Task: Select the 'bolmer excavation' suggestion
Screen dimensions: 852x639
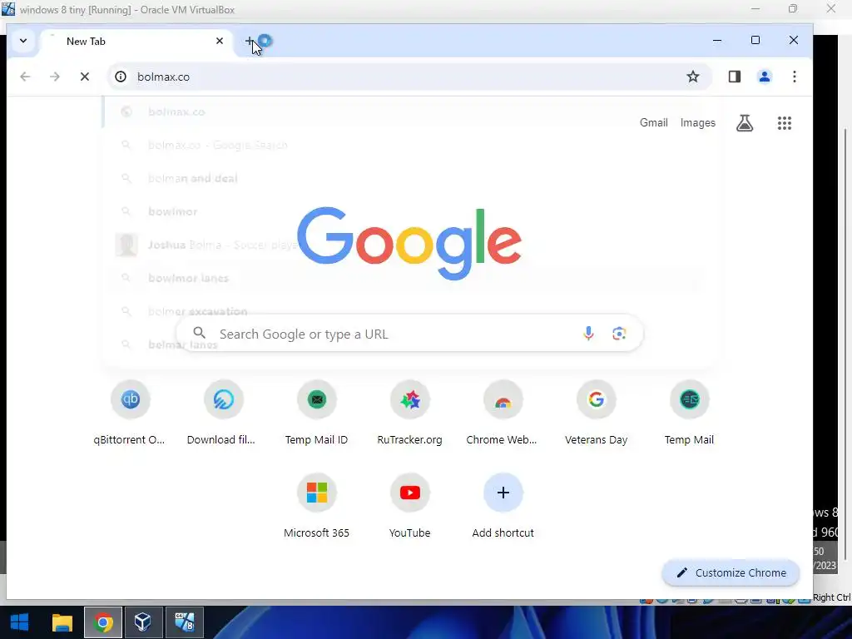Action: pos(408,311)
